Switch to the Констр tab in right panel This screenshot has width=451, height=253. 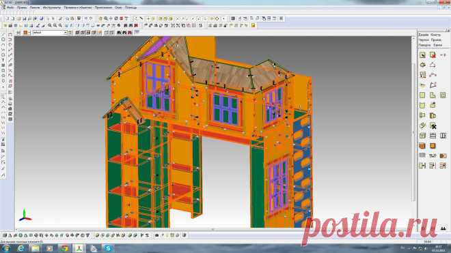(436, 35)
